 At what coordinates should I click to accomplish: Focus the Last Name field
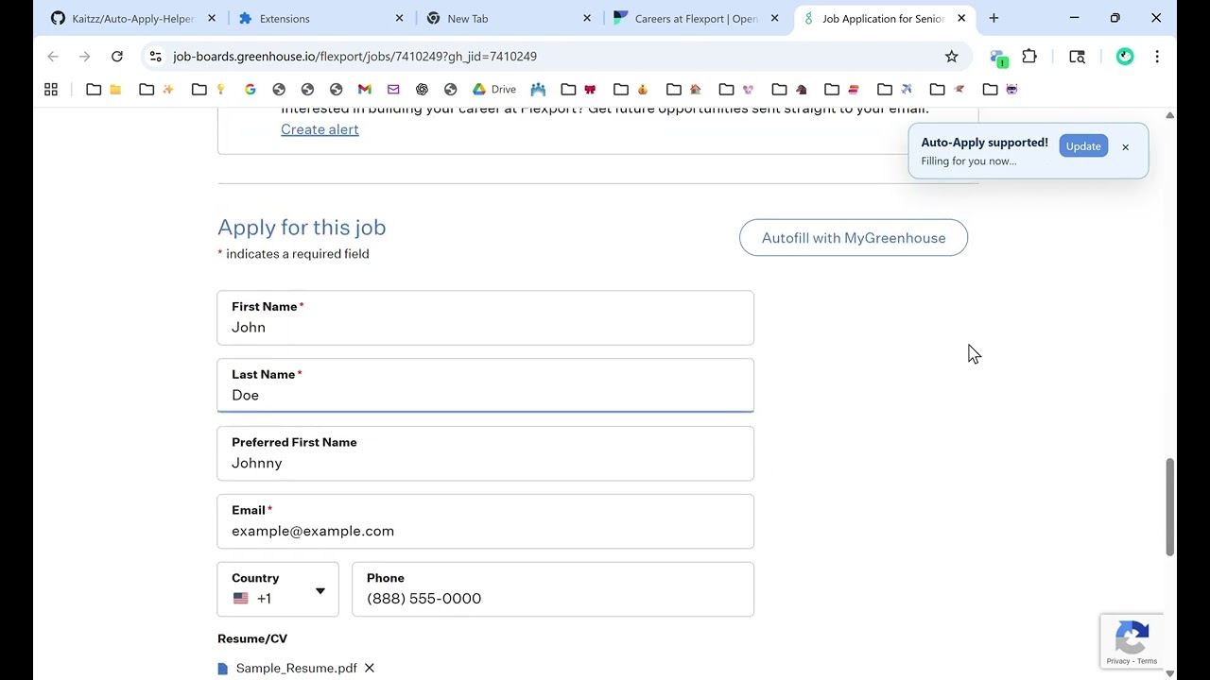pyautogui.click(x=485, y=385)
